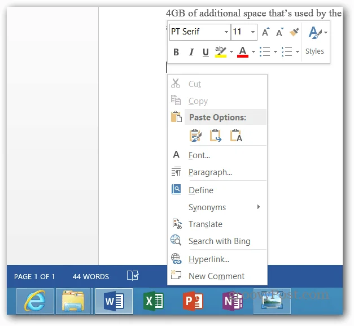Click the Hyperlink globe chain icon
Screen dimensions: 354x326
[176, 259]
